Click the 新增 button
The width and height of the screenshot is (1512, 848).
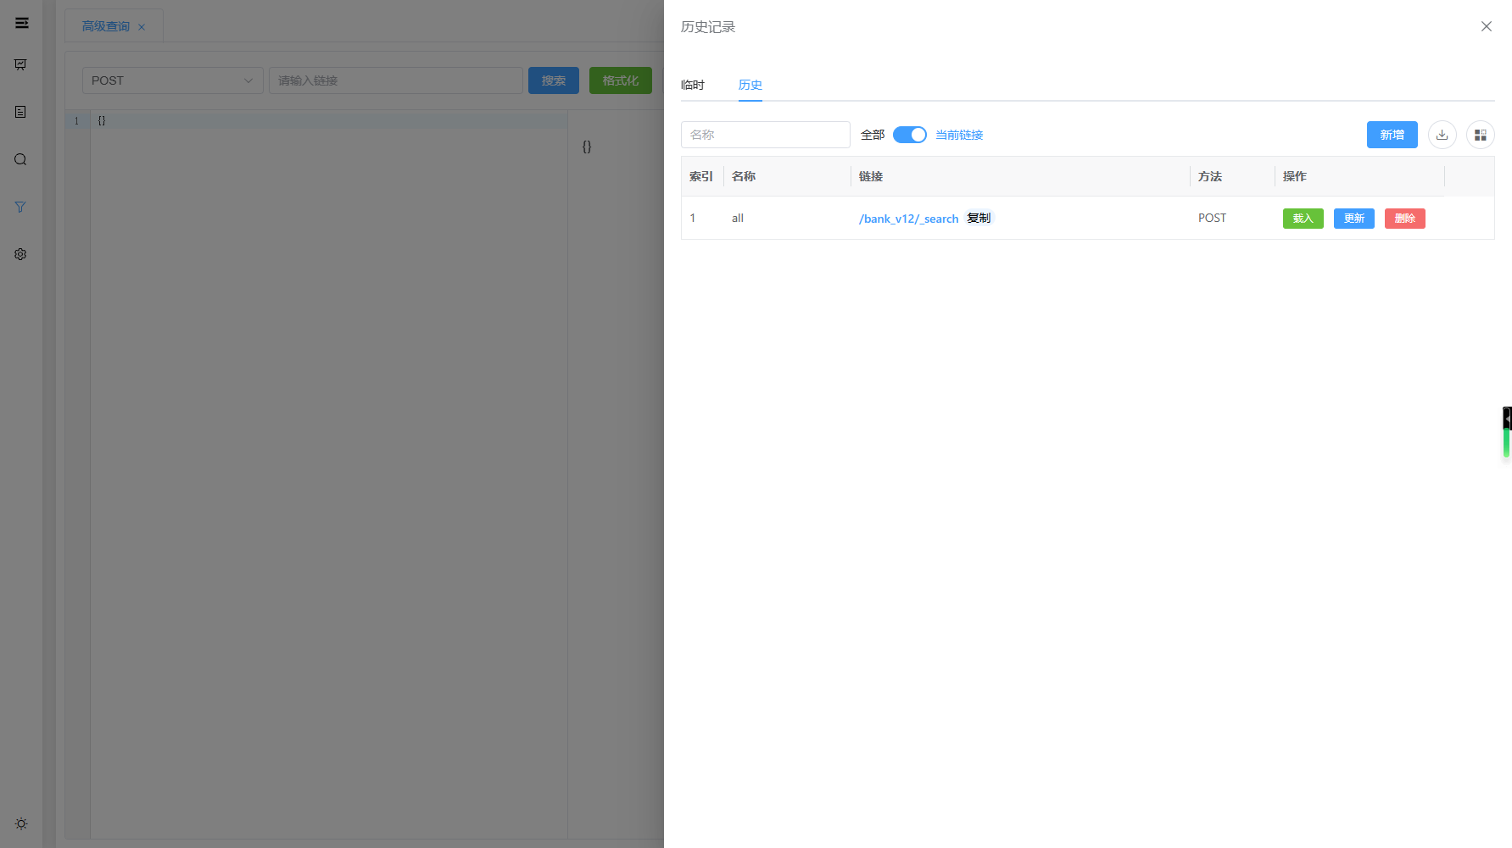(x=1392, y=135)
